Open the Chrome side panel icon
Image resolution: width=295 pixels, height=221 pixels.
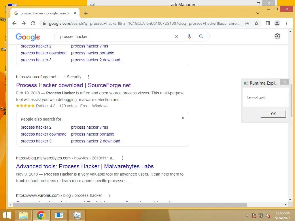click(x=268, y=23)
